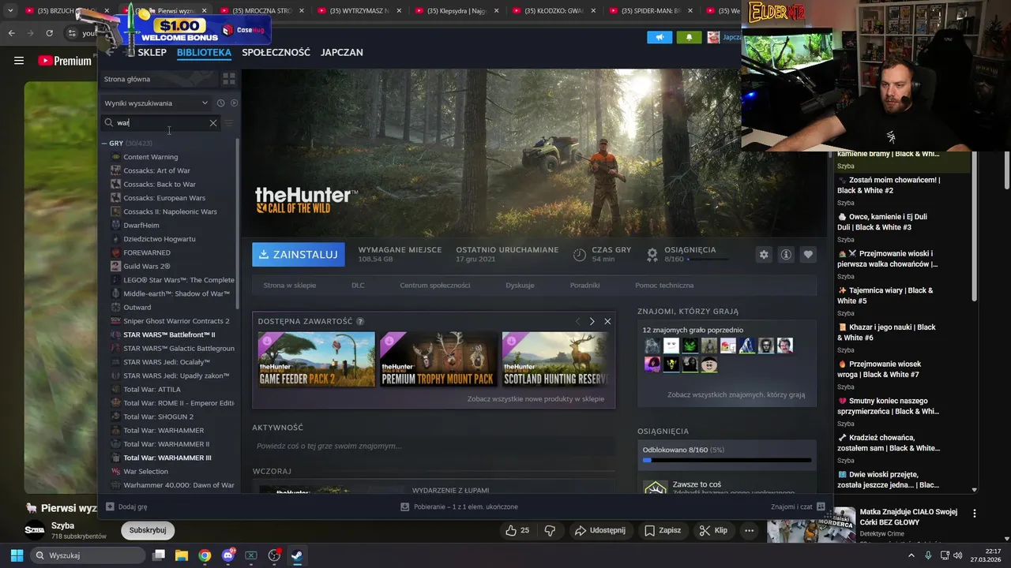Click the ZAINSTALUJ install button
The height and width of the screenshot is (568, 1011).
pos(299,255)
